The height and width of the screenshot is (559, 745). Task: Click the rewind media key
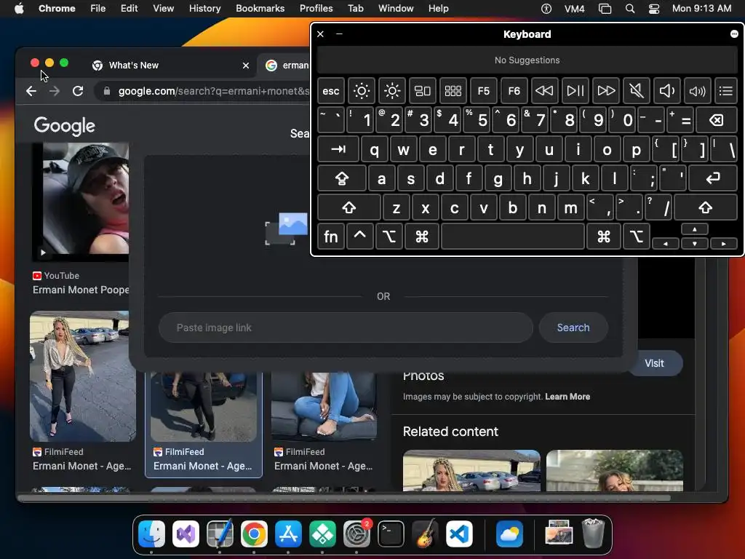[x=544, y=91]
